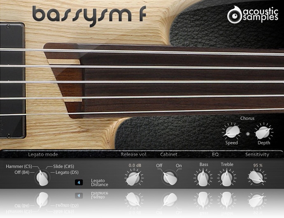Screen dimensions: 284x218
Task: Turn the Cabinet On
Action: tap(179, 165)
